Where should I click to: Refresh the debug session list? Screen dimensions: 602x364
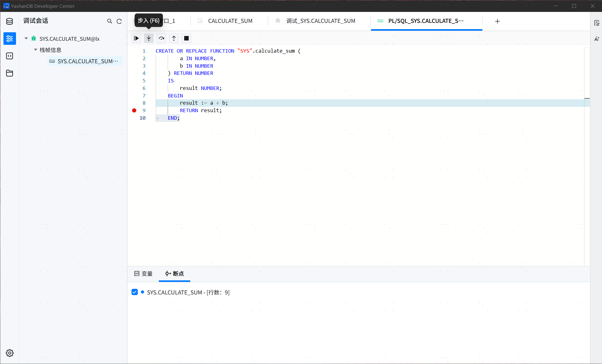click(119, 21)
